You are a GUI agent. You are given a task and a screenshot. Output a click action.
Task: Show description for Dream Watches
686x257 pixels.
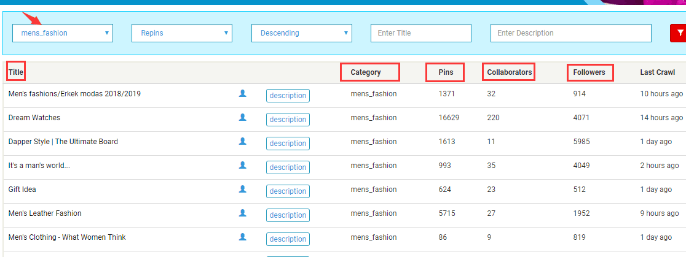pyautogui.click(x=288, y=120)
